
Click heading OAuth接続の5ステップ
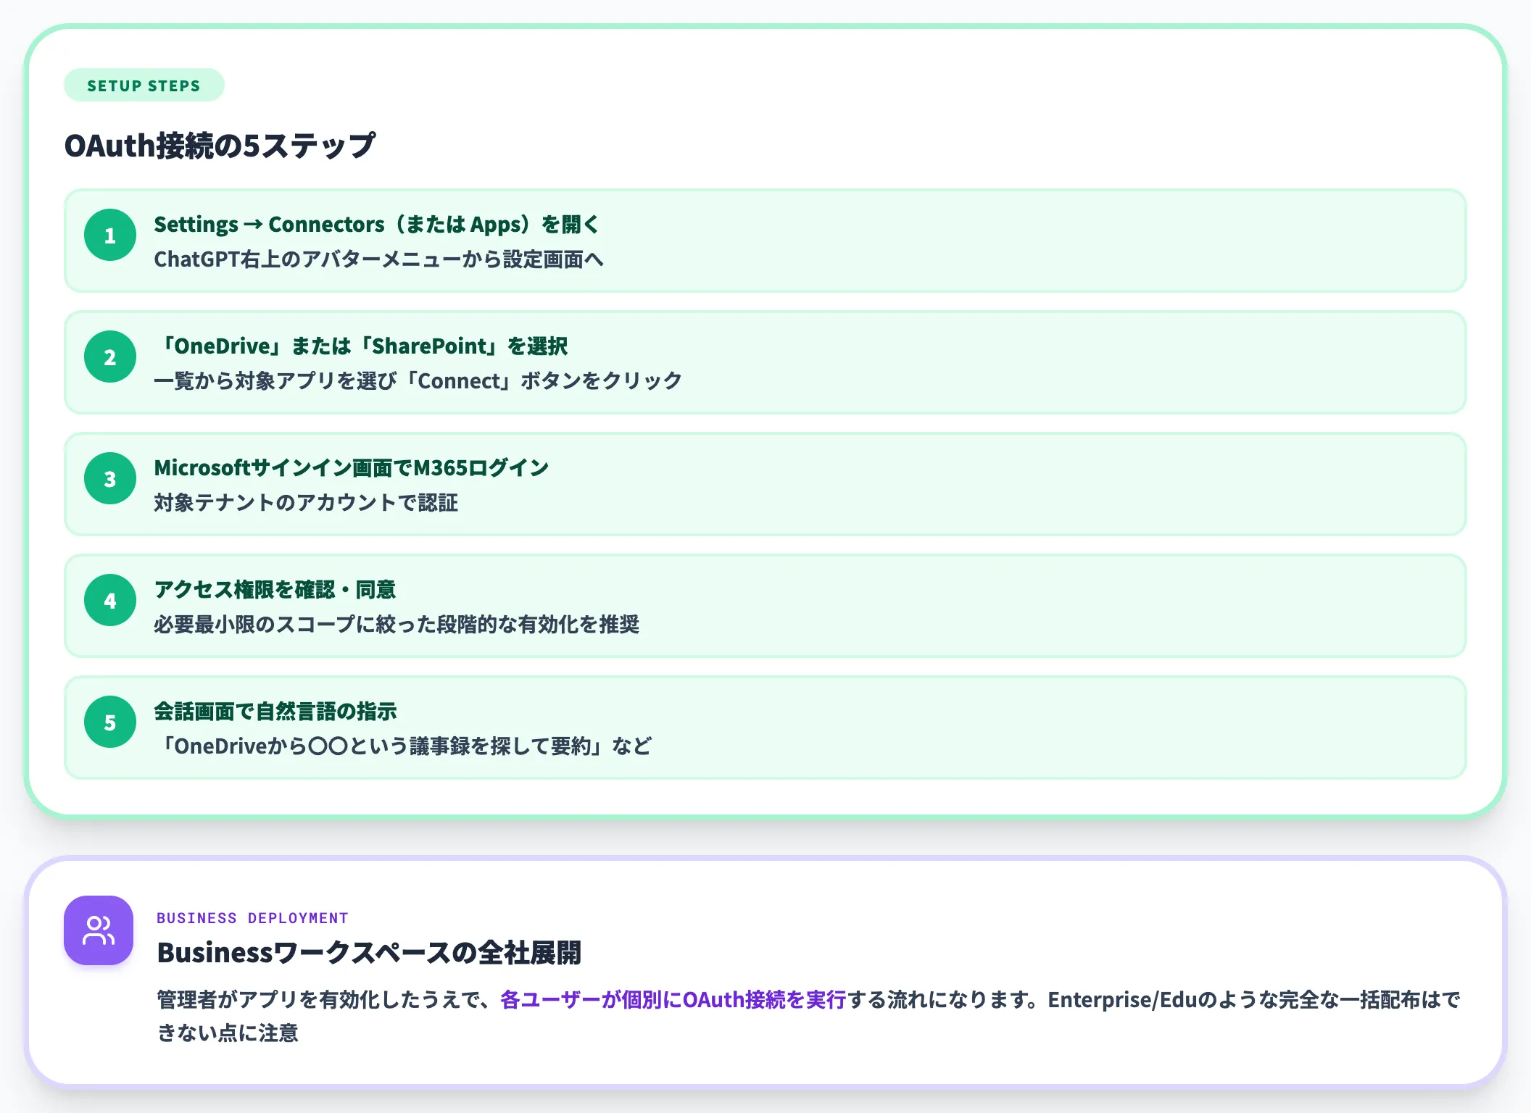tap(220, 146)
